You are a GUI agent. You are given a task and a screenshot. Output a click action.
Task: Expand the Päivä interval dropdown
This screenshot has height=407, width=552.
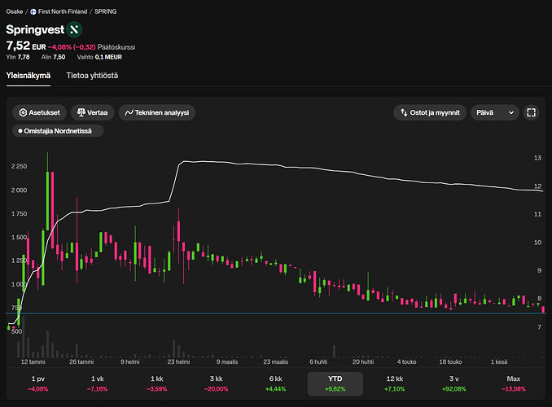pos(495,112)
